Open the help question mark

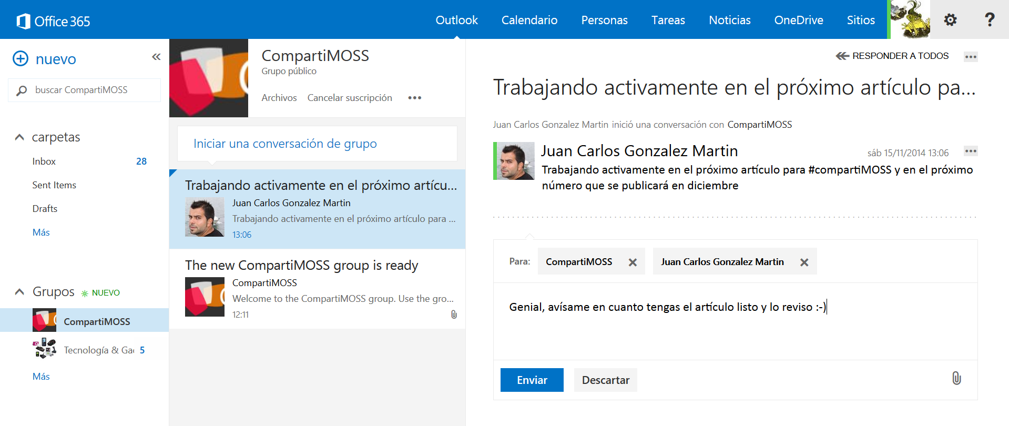click(990, 20)
